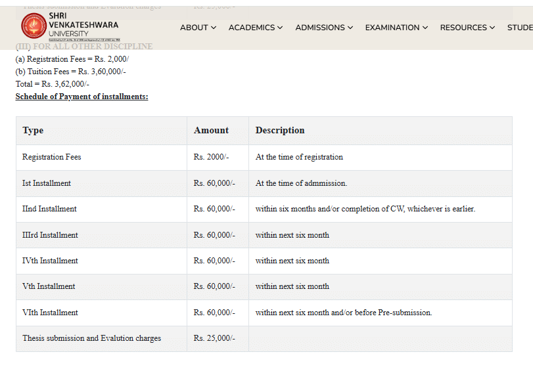Expand the chevron beside EXAMINATION
The height and width of the screenshot is (373, 533).
pos(425,28)
